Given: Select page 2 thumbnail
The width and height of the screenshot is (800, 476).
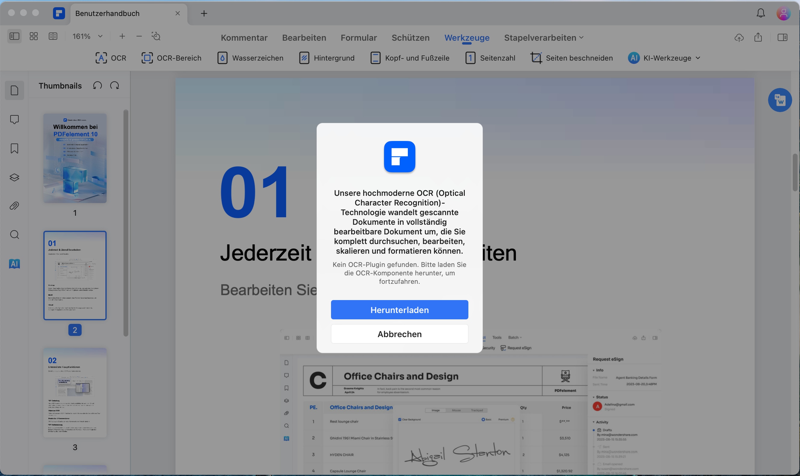Looking at the screenshot, I should pyautogui.click(x=75, y=276).
